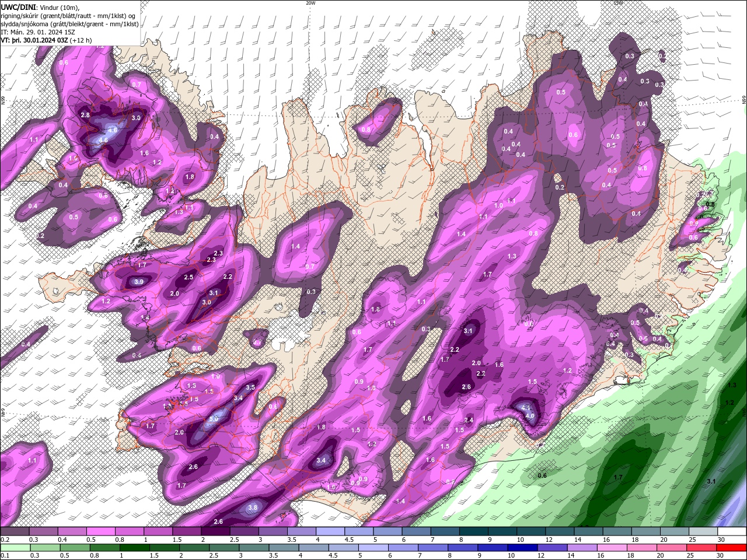Viewport: 747px width, 560px height.
Task: Click the "rigning/skúrir" legend description line
Action: [68, 15]
